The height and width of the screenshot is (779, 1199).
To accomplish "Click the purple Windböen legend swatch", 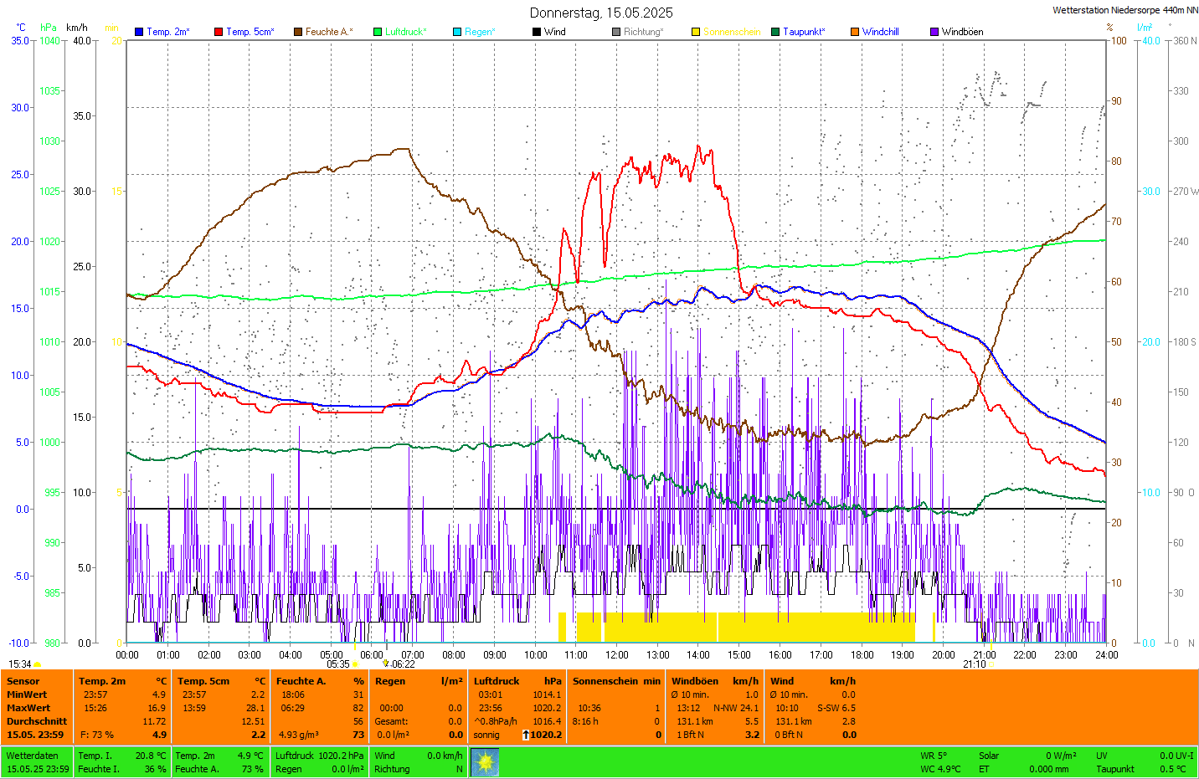I will [934, 32].
